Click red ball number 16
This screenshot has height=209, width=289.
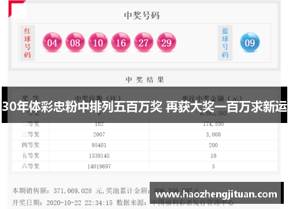[121, 42]
